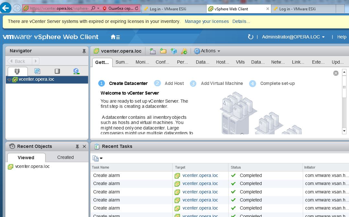This screenshot has width=349, height=217.
Task: Close the vSphere Web Client browser tab
Action: click(x=267, y=9)
